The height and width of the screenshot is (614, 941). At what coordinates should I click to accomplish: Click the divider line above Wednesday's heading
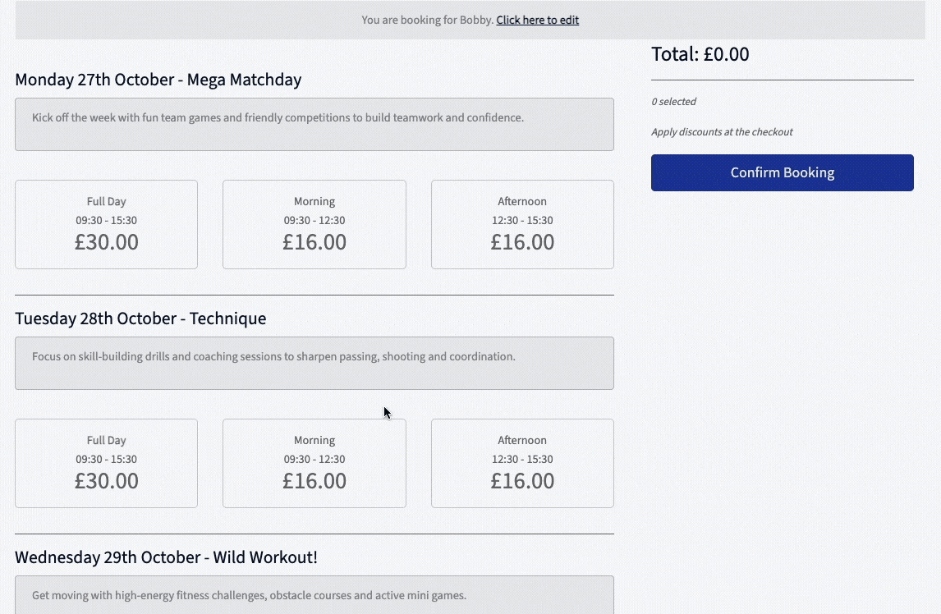click(x=314, y=534)
